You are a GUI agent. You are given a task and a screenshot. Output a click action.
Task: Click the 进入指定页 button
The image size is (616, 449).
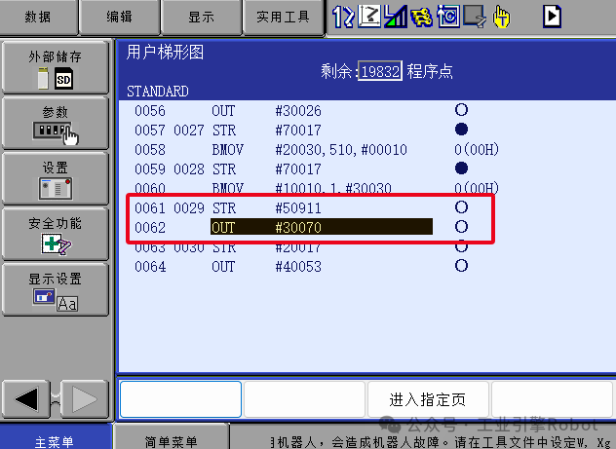(428, 399)
